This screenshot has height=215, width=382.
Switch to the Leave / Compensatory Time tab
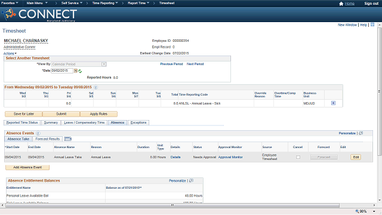click(84, 122)
